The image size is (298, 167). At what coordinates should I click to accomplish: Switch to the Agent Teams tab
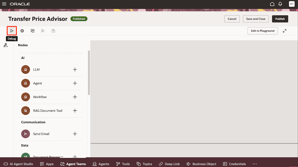point(73,164)
